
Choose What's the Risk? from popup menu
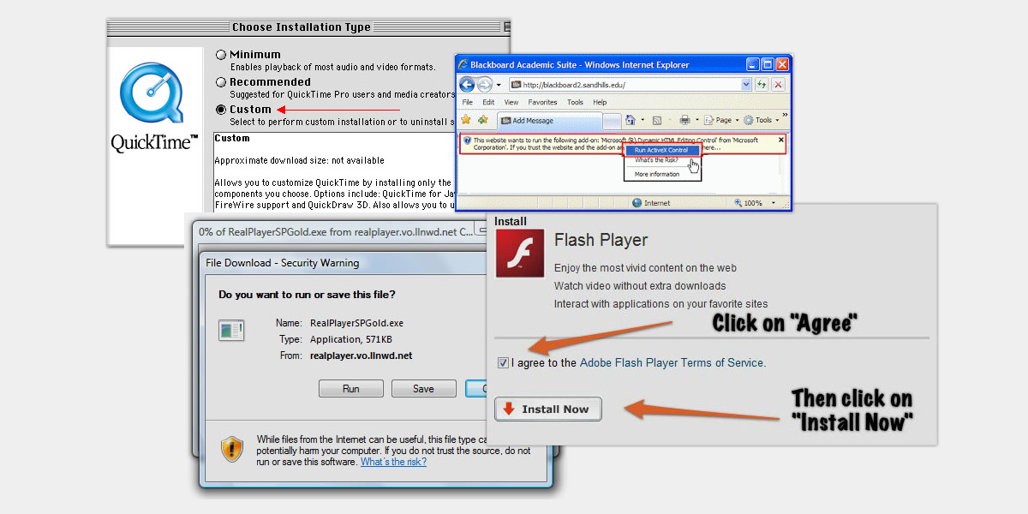click(x=657, y=160)
